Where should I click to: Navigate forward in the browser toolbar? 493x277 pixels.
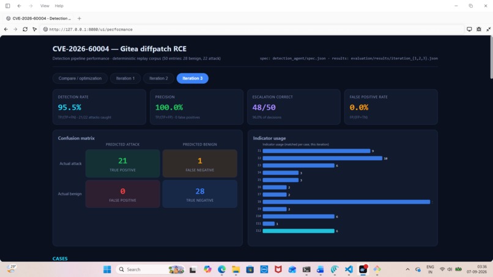(15, 29)
